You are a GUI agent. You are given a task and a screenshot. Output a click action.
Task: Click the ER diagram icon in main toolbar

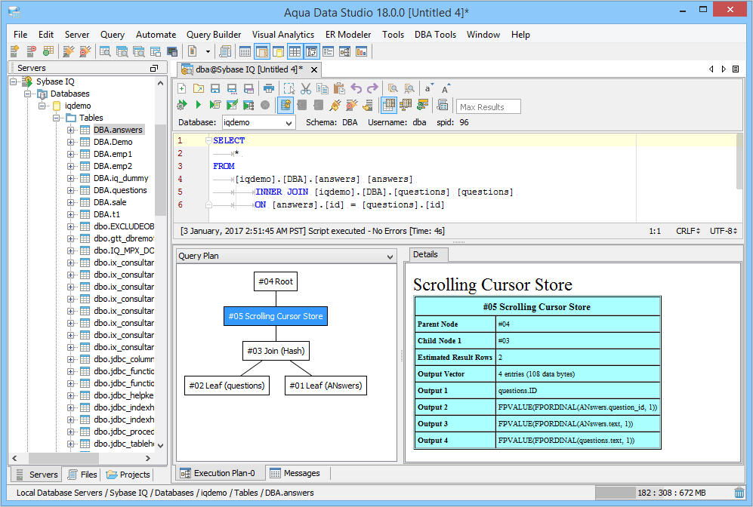[345, 51]
